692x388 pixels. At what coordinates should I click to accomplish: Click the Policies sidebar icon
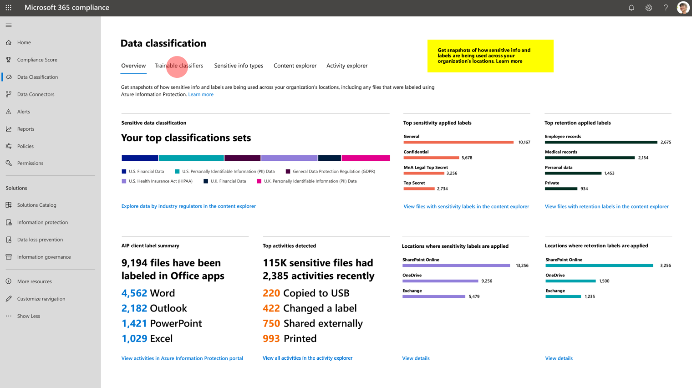[x=8, y=146]
